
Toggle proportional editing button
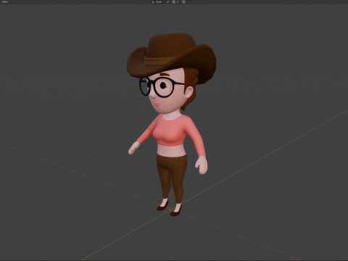183,1
